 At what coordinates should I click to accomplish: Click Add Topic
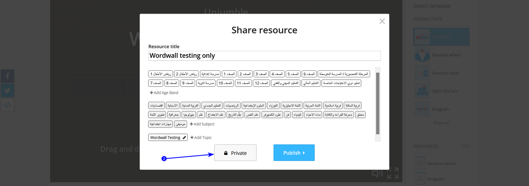[x=201, y=138]
